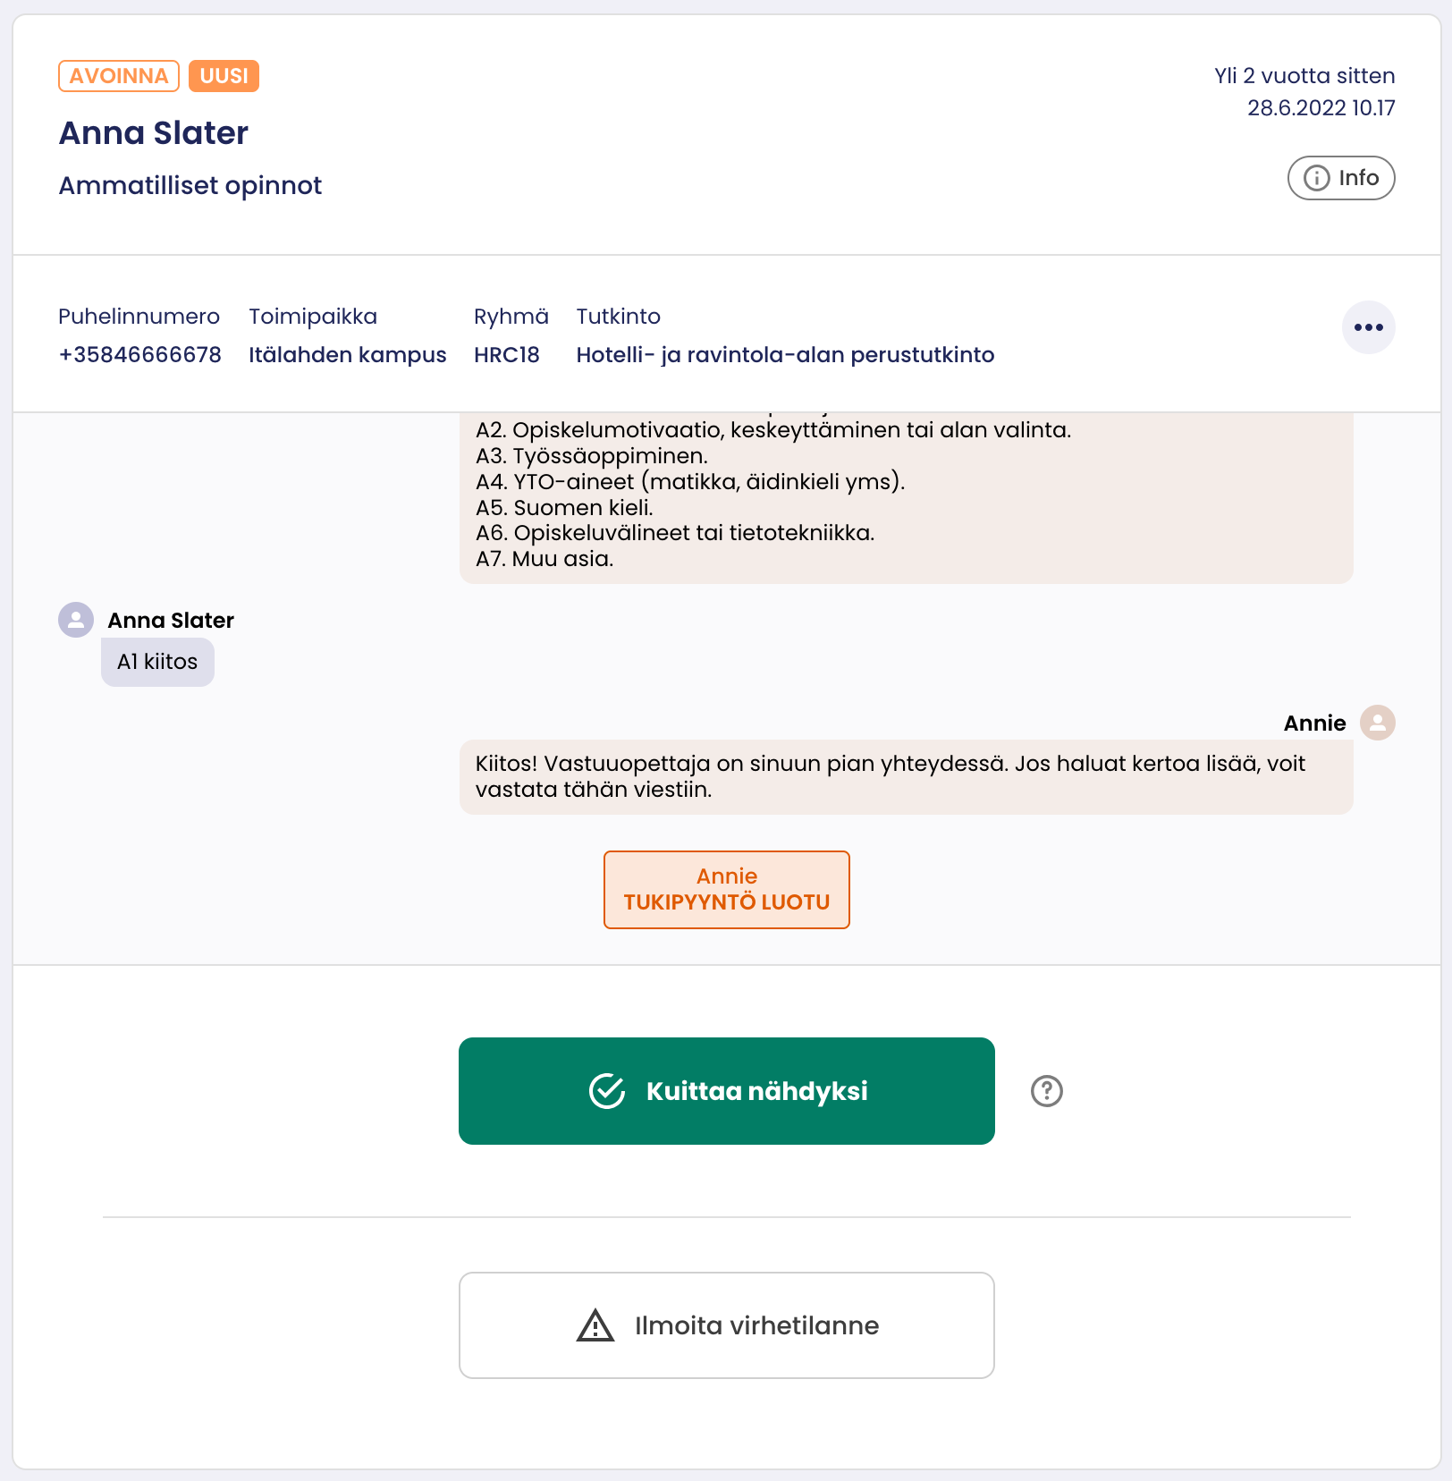Click the question mark help icon

coord(1046,1091)
